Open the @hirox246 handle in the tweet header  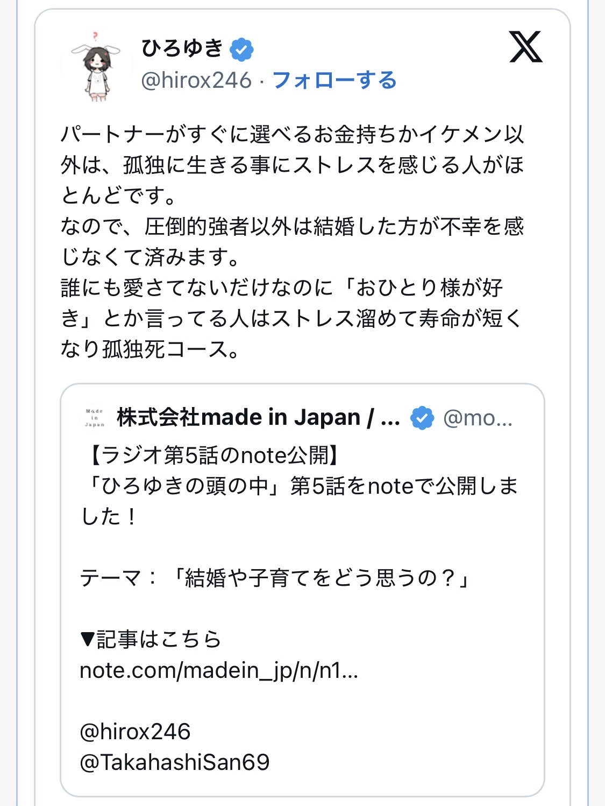[x=196, y=81]
